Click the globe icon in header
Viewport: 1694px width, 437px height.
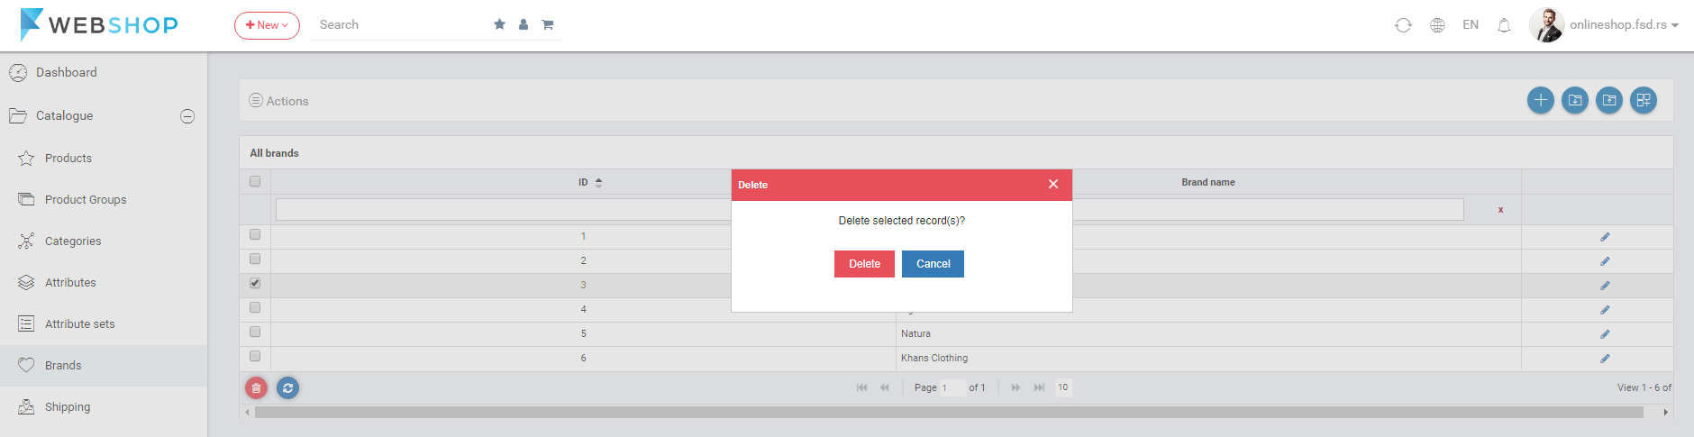pyautogui.click(x=1437, y=25)
